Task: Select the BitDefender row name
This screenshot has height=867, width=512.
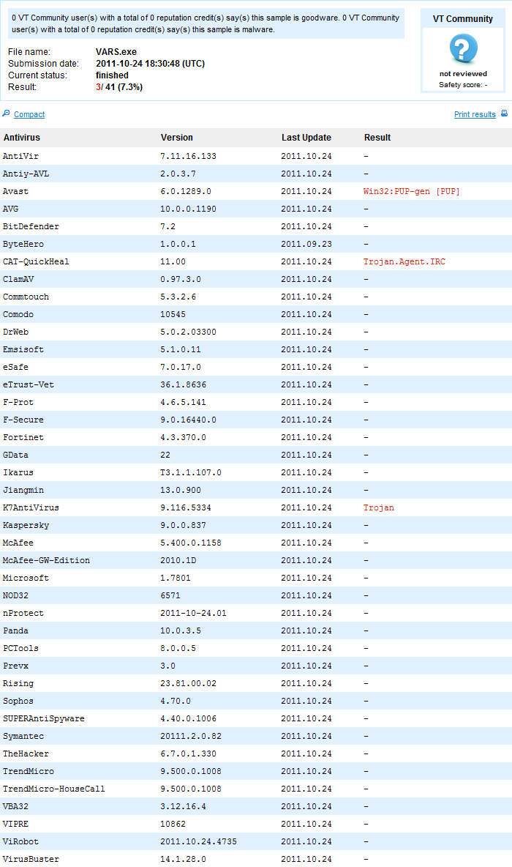Action: coord(31,227)
